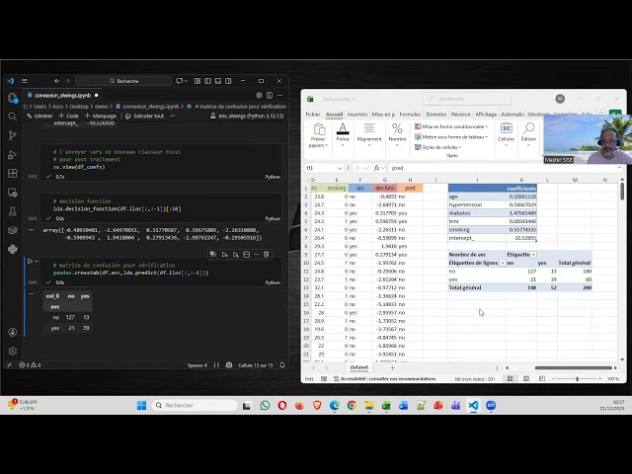The height and width of the screenshot is (474, 632).
Task: Toggle bottom panel layout in VS Code
Action: click(x=218, y=81)
